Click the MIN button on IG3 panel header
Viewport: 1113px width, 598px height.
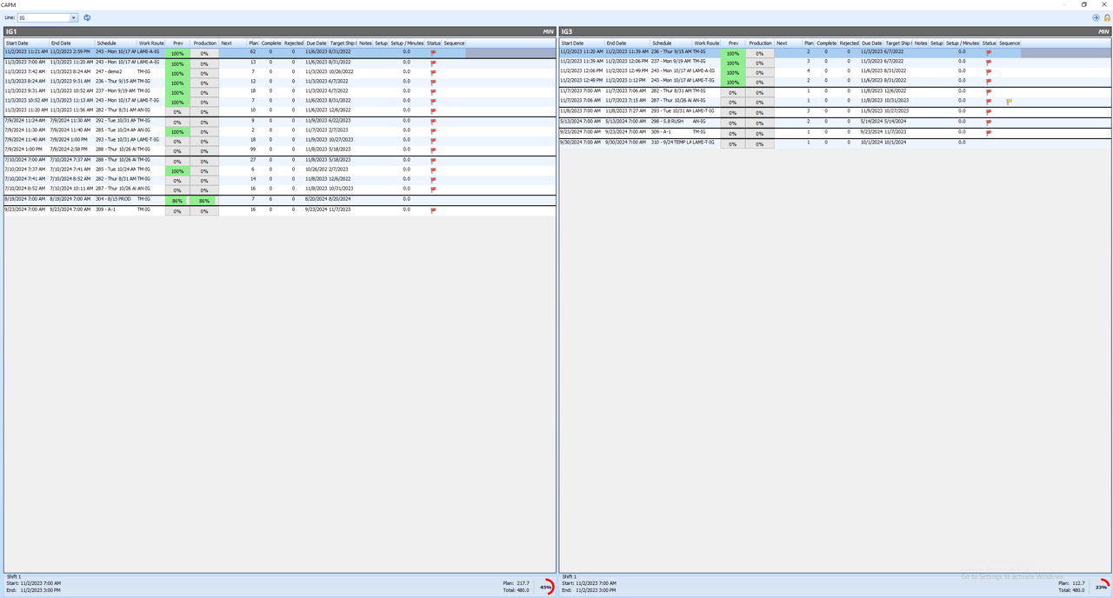click(x=1103, y=32)
